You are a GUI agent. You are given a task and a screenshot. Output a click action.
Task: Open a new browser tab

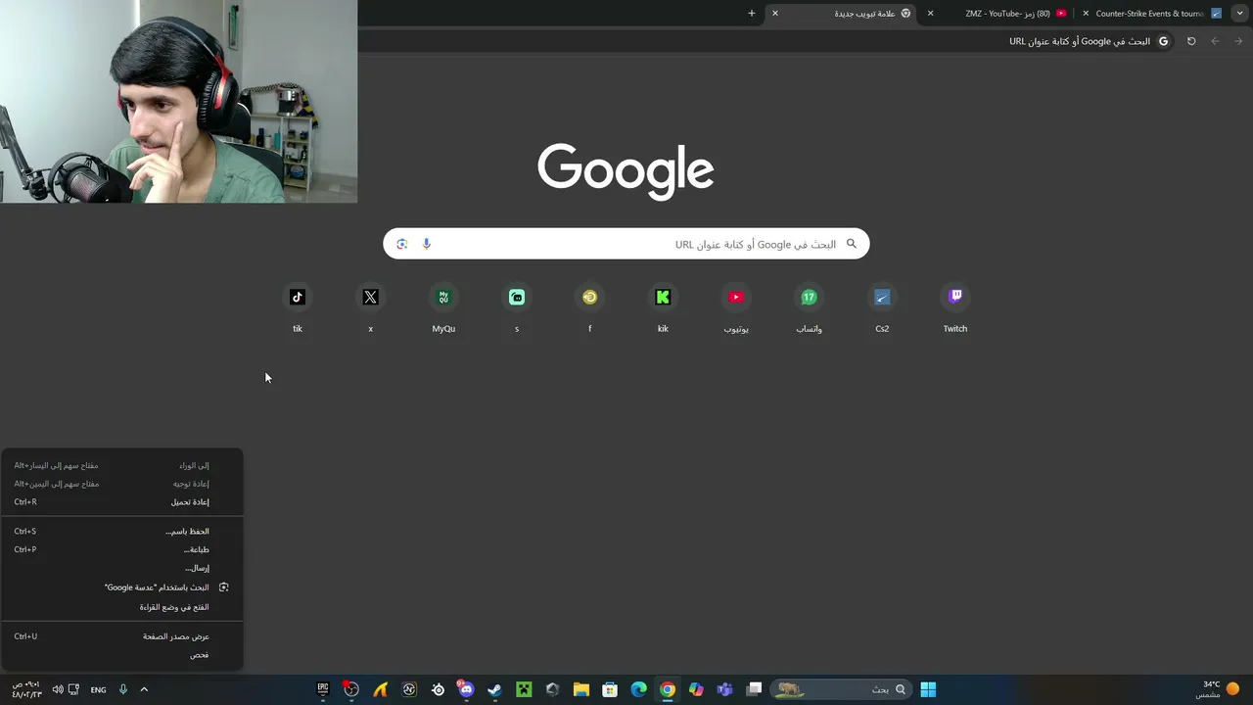click(752, 14)
